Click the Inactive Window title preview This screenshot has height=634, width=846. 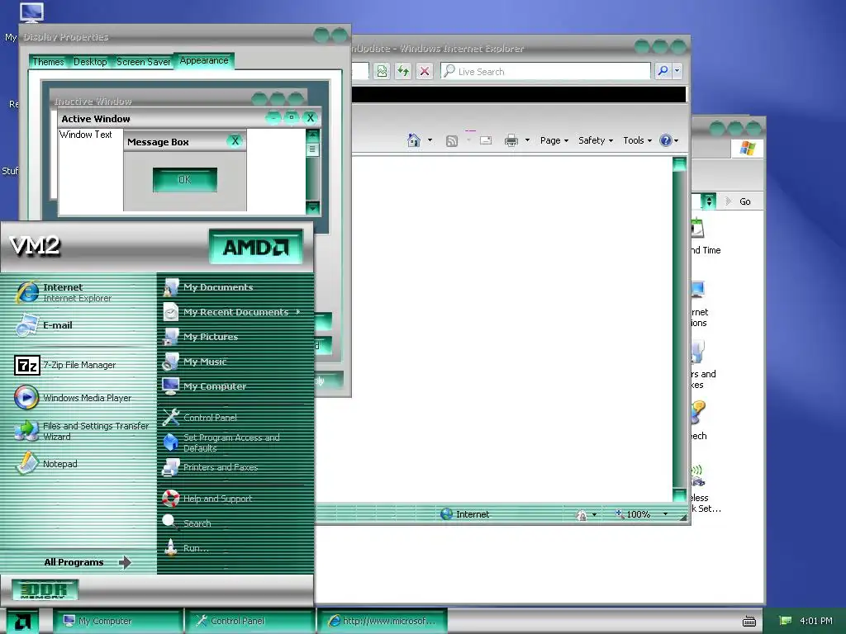93,101
